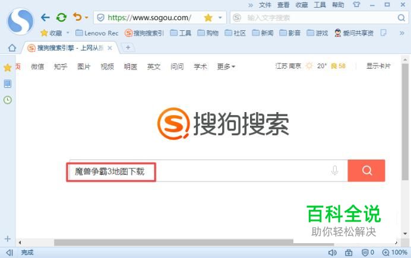
Task: Open 英文 search link
Action: (x=154, y=66)
